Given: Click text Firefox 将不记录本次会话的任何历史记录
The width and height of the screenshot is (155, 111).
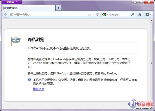Looking at the screenshot, I should [59, 48].
